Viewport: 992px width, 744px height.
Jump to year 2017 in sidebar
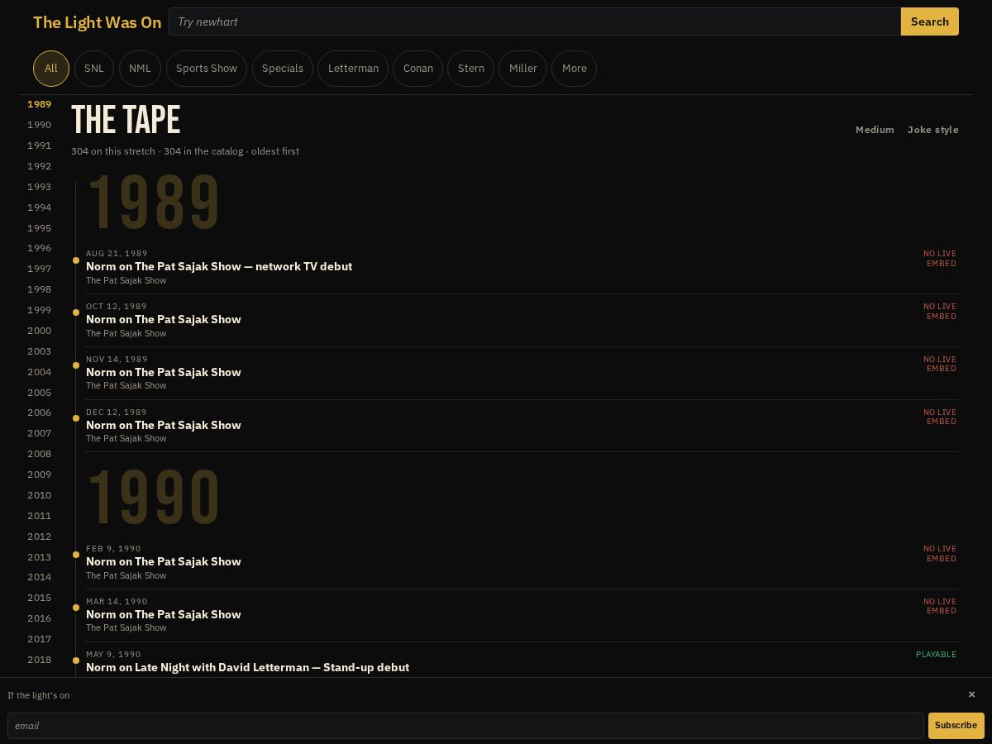pos(39,639)
